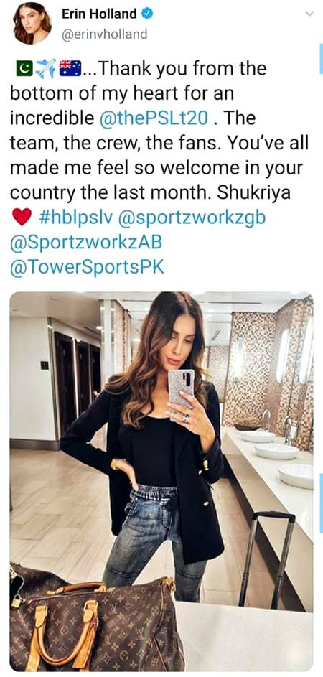Open the @SportzworkzAB mention
Screen dimensions: 323x677
[x=85, y=243]
